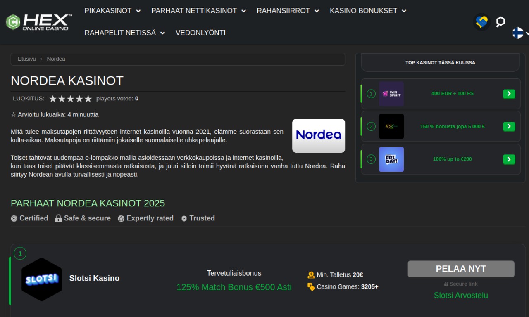Click the Nordea logo image
529x317 pixels.
pos(319,135)
